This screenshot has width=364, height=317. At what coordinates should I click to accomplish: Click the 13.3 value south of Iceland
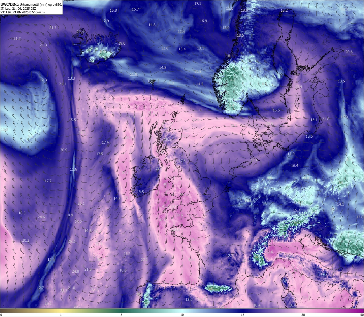pos(71,78)
